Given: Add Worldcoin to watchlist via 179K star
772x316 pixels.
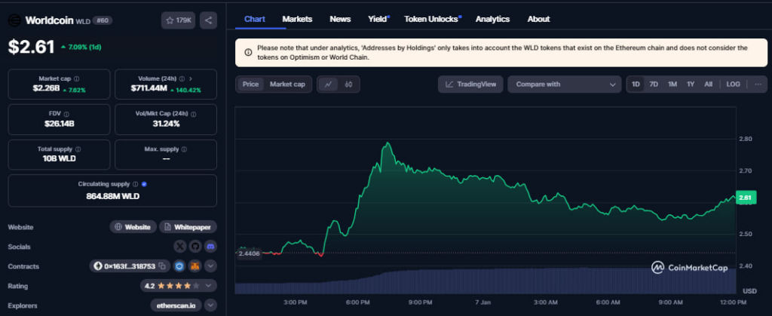Looking at the screenshot, I should (178, 20).
